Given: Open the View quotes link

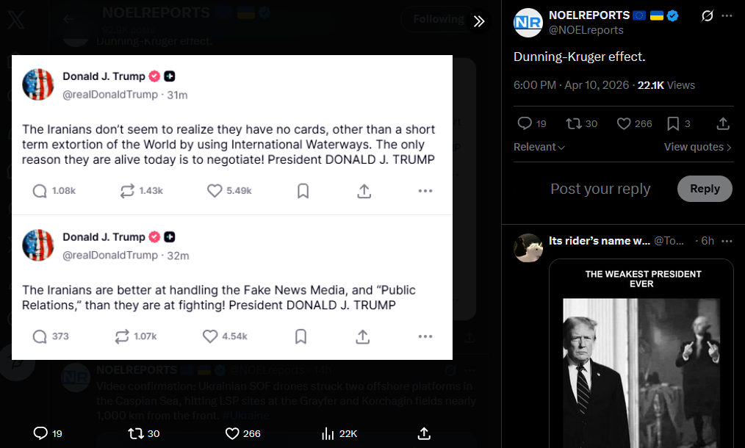Looking at the screenshot, I should click(697, 147).
